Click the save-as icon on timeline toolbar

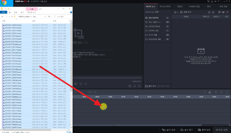[221, 92]
